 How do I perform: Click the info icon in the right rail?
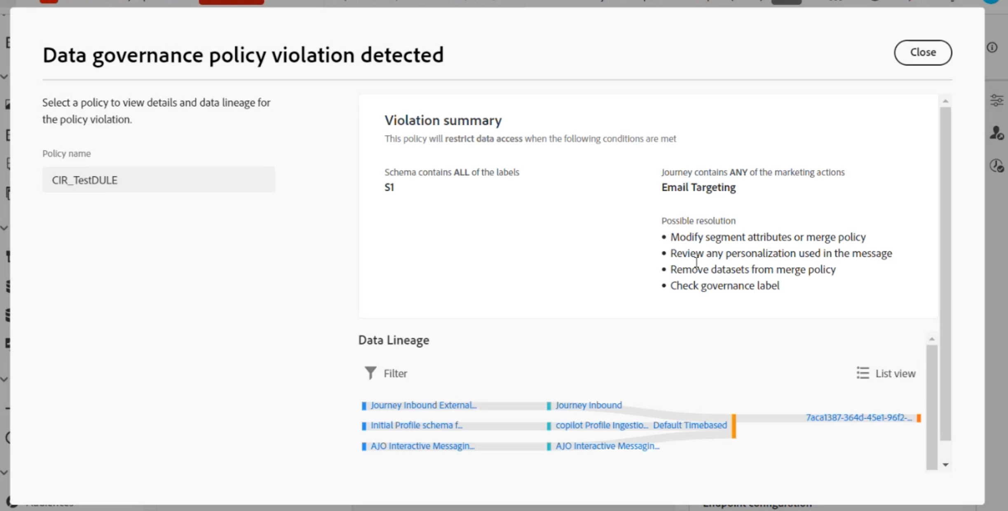tap(992, 47)
